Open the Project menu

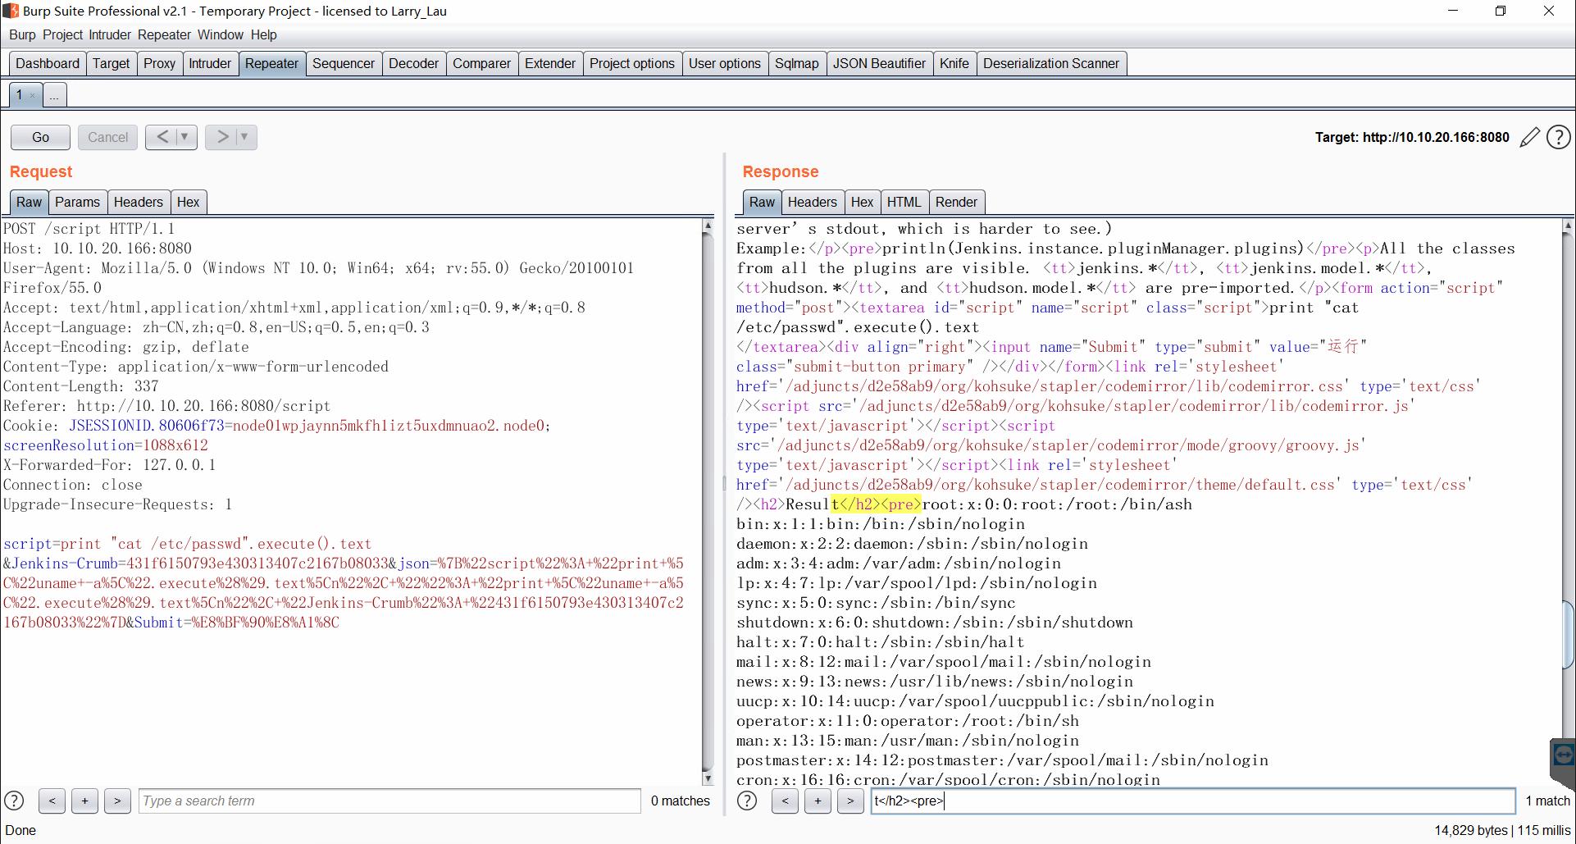click(x=62, y=34)
